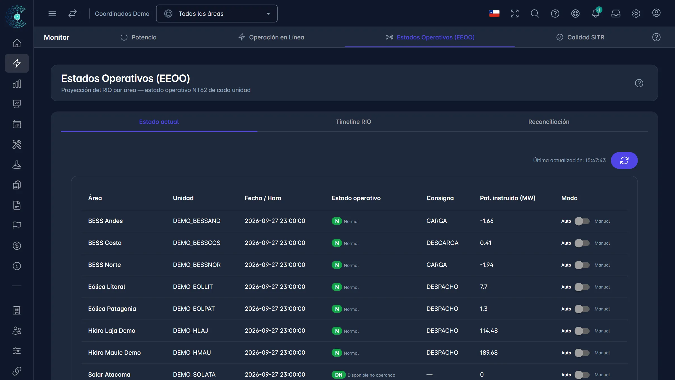The image size is (675, 380).
Task: Open help for Estados Operativos card
Action: [x=639, y=83]
